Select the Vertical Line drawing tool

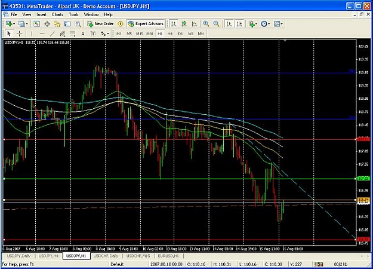click(x=32, y=34)
